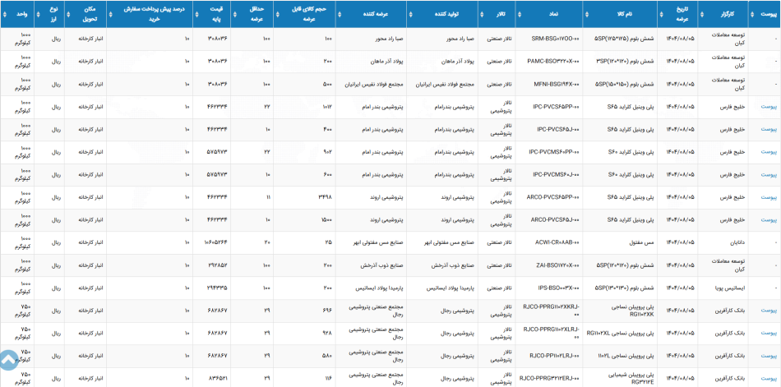Sort the تالار column via its arrows
Screen dimensions: 781x387
pyautogui.click(x=481, y=15)
